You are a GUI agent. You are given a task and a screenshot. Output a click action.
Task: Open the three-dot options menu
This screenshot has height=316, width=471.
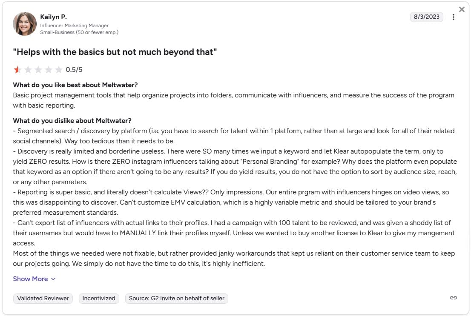coord(453,17)
